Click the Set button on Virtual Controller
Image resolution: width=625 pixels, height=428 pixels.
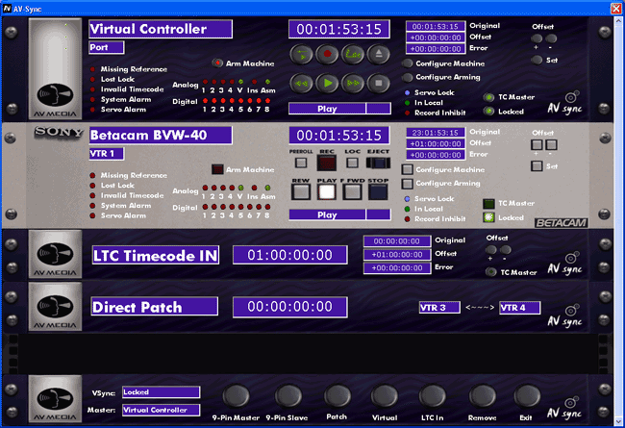click(x=537, y=60)
